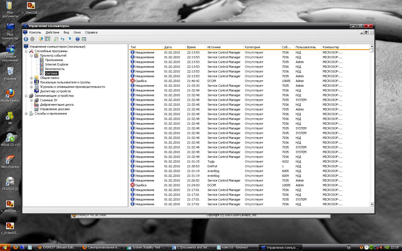Toggle the console tree show/hide button

(47, 39)
